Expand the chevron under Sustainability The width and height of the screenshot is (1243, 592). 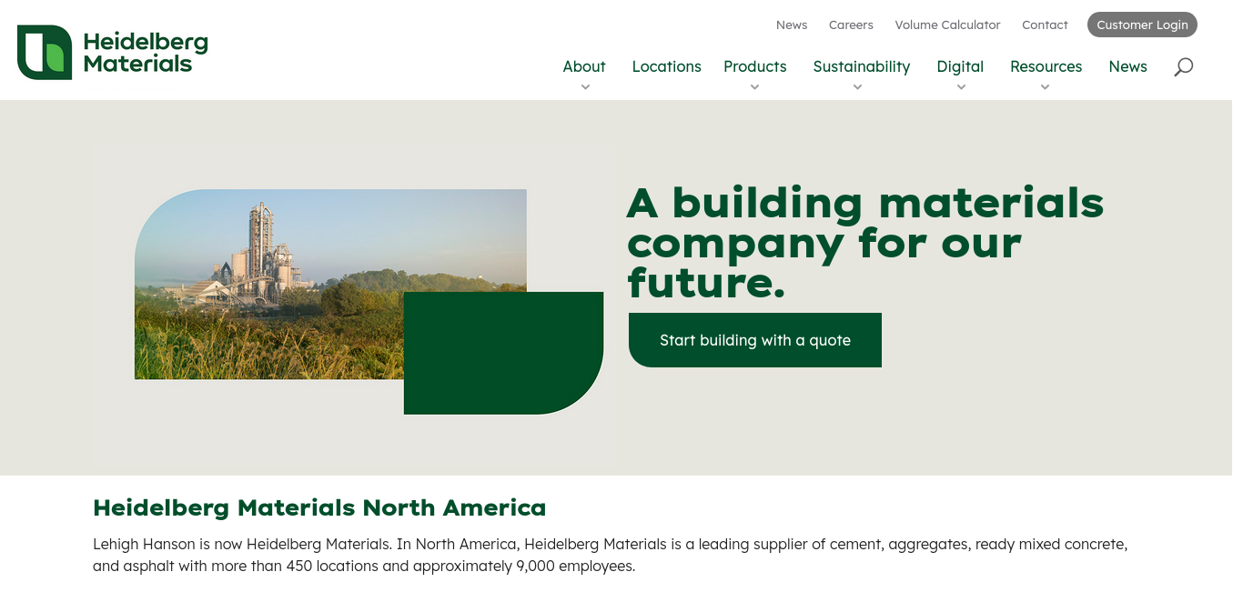point(857,87)
